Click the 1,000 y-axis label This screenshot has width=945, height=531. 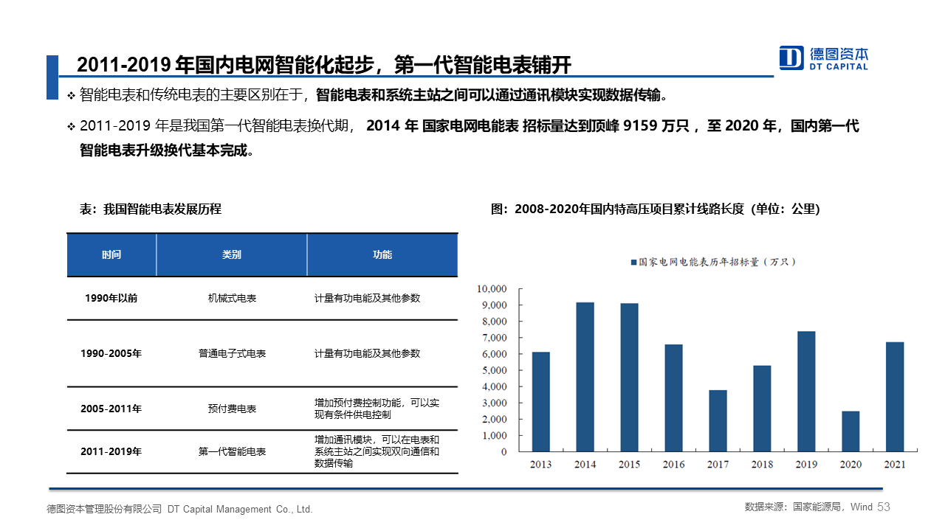click(494, 435)
